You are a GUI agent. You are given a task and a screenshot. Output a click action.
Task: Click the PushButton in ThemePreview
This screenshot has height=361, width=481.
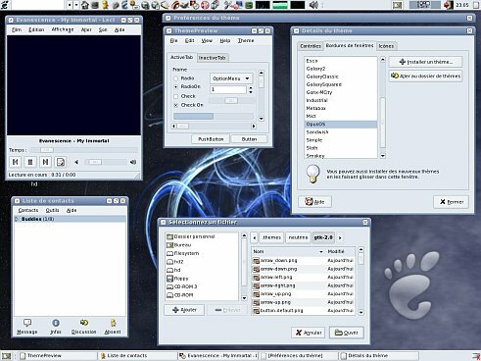pyautogui.click(x=211, y=139)
